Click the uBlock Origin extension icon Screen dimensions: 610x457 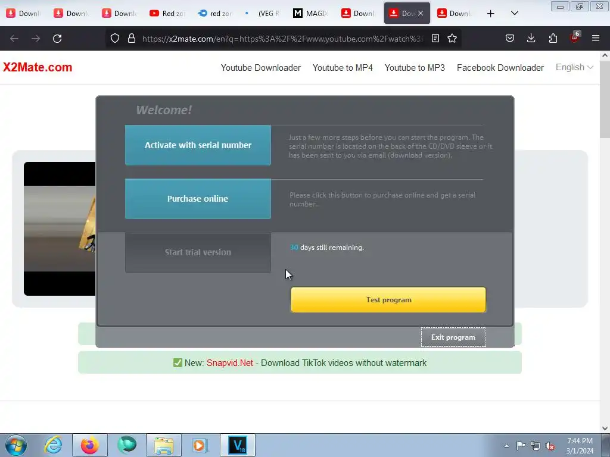pyautogui.click(x=575, y=37)
